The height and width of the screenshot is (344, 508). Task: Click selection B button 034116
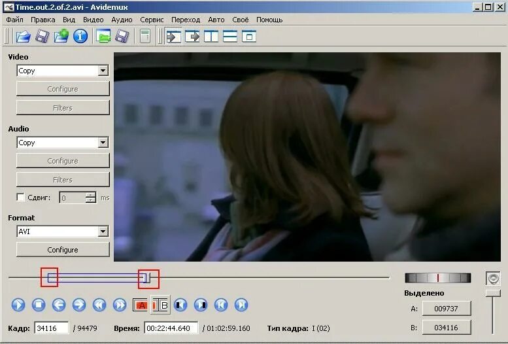coord(447,328)
